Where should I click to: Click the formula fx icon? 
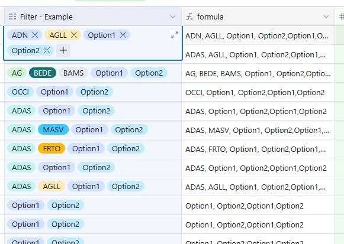coord(189,17)
